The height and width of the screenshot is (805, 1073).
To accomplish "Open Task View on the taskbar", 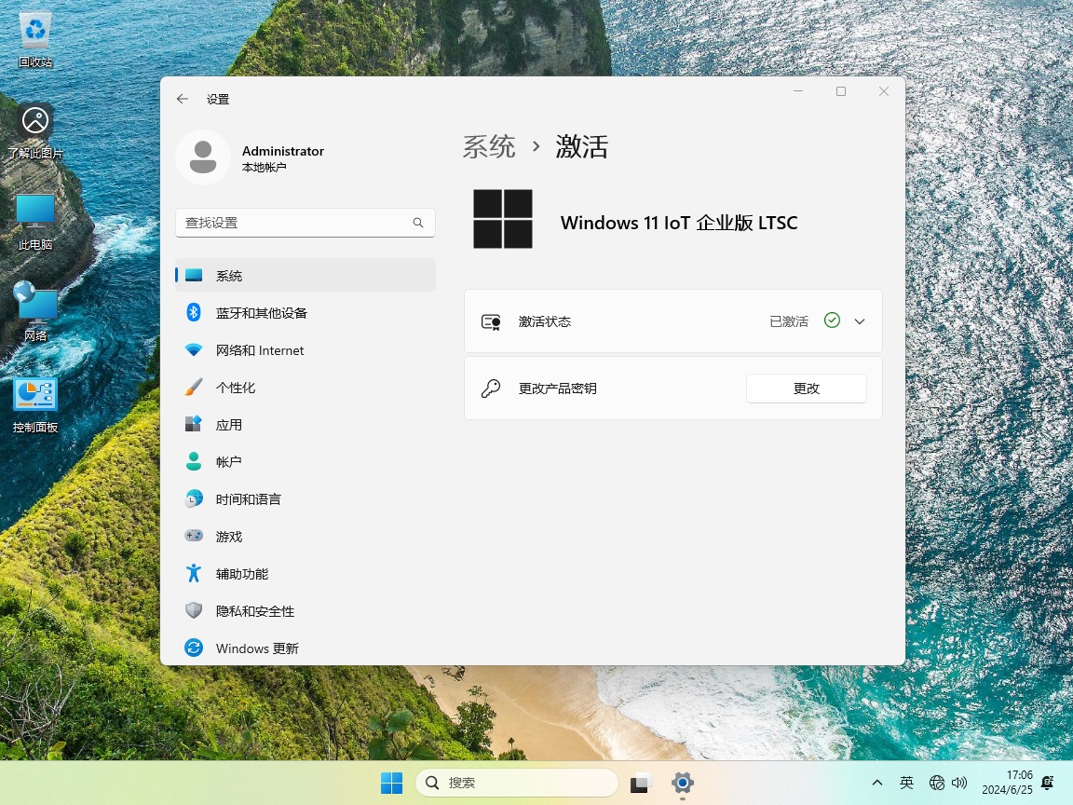I will coord(641,783).
